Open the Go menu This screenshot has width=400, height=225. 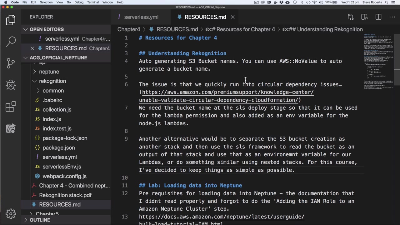coord(69,2)
